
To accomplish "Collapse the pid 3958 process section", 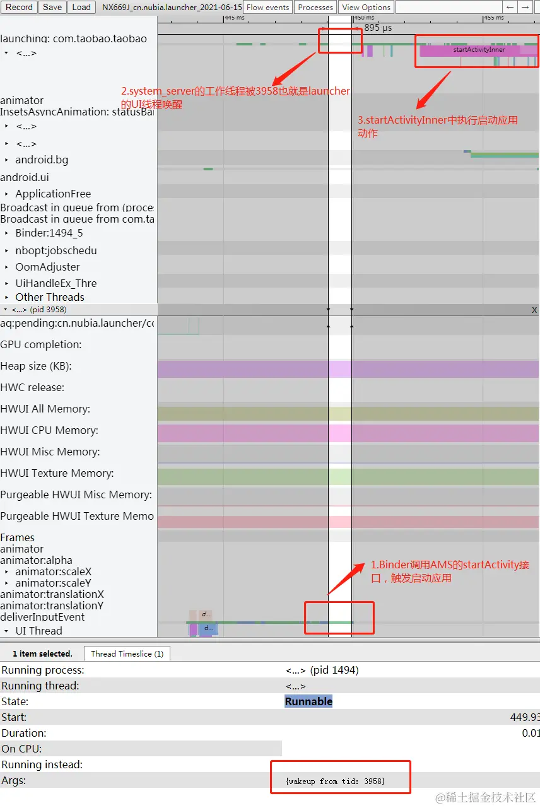I will tap(6, 310).
